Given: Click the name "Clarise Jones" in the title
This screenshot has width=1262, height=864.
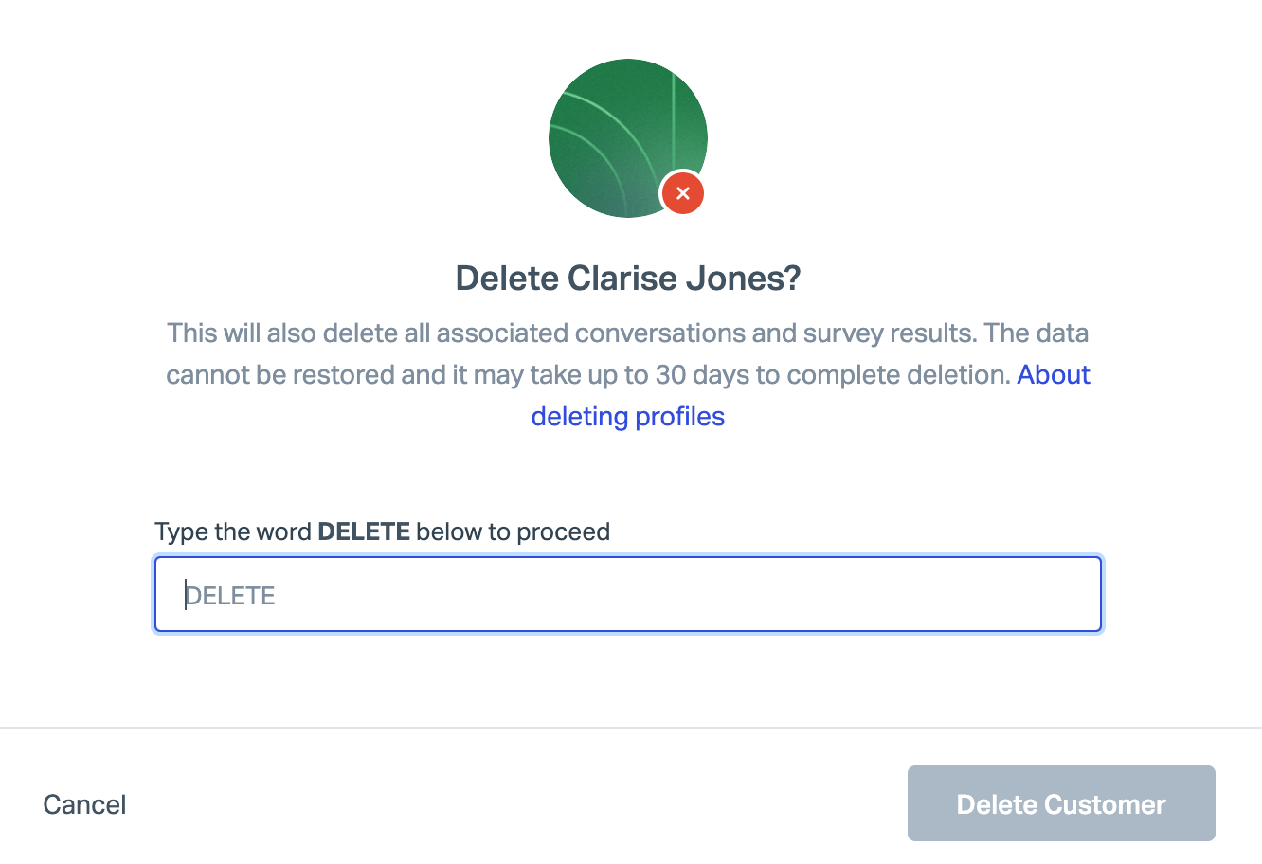Looking at the screenshot, I should click(683, 279).
